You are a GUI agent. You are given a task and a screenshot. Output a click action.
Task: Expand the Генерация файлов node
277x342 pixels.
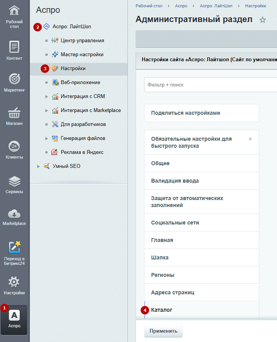click(x=46, y=138)
